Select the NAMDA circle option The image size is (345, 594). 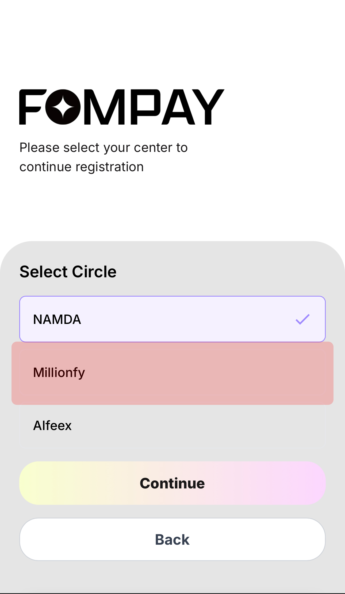(x=172, y=319)
